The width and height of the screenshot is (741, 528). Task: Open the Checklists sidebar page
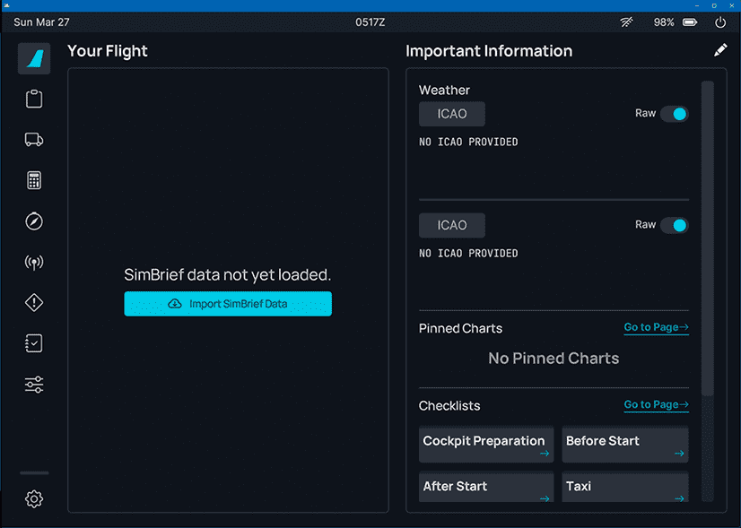click(x=34, y=343)
